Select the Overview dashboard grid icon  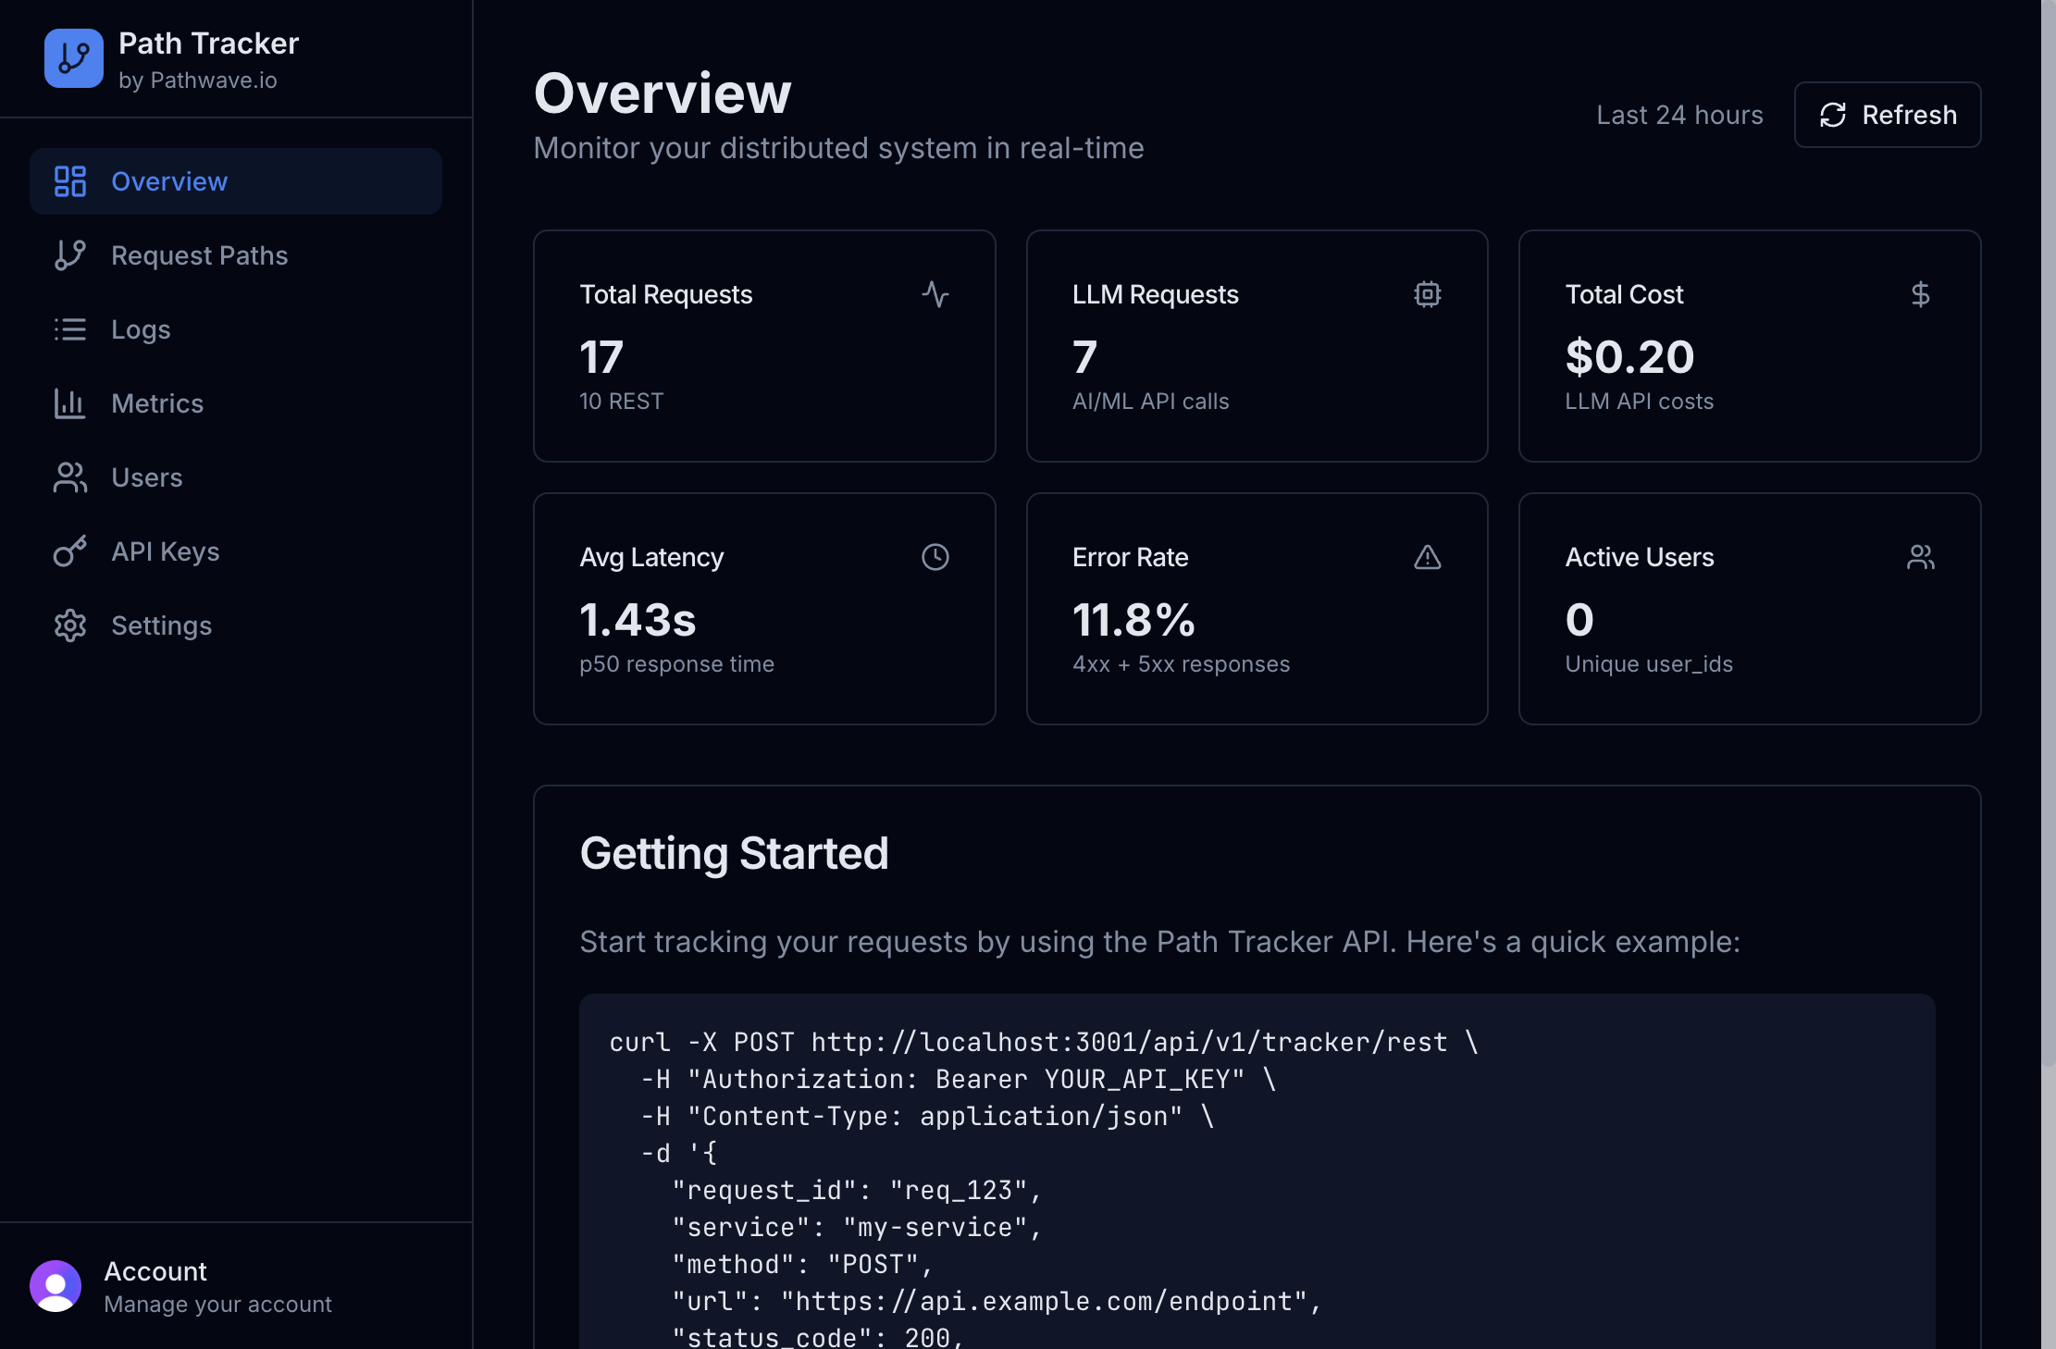[70, 181]
